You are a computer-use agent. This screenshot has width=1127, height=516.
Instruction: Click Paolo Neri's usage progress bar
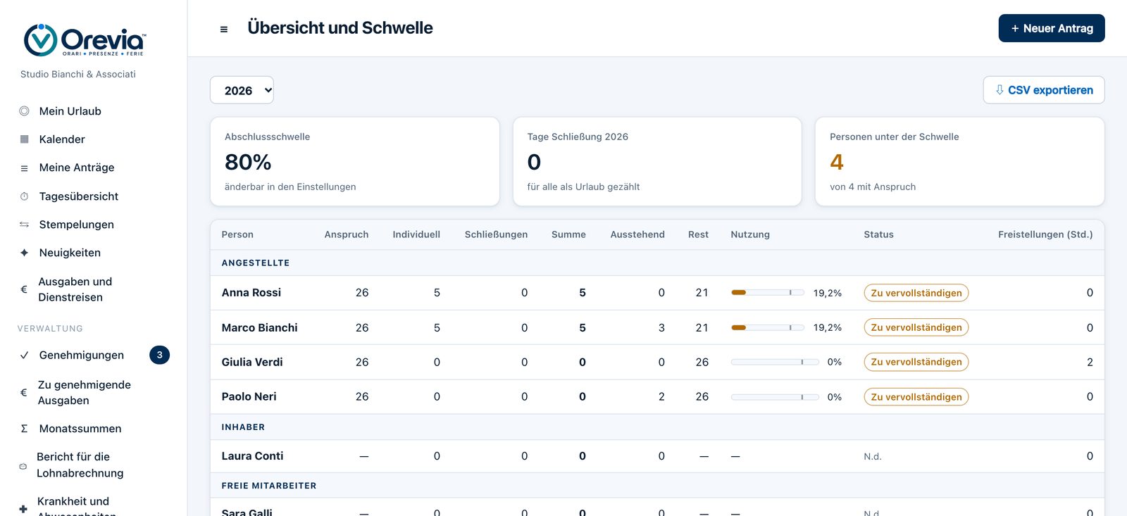(x=775, y=397)
